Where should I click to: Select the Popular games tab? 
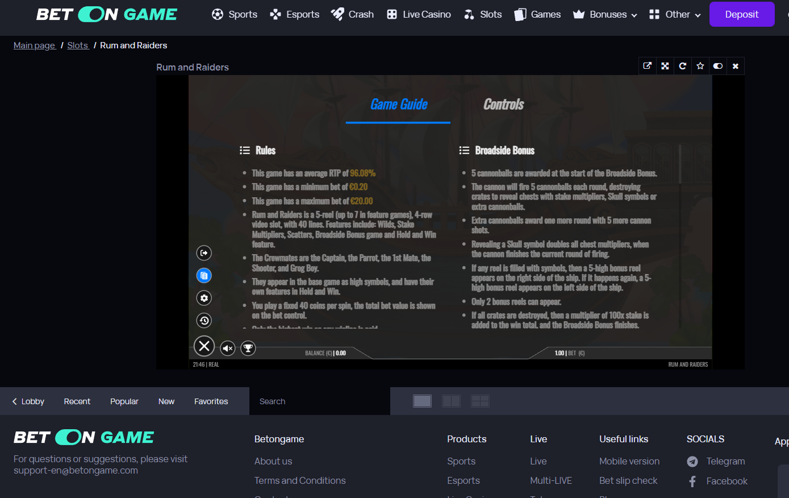124,401
